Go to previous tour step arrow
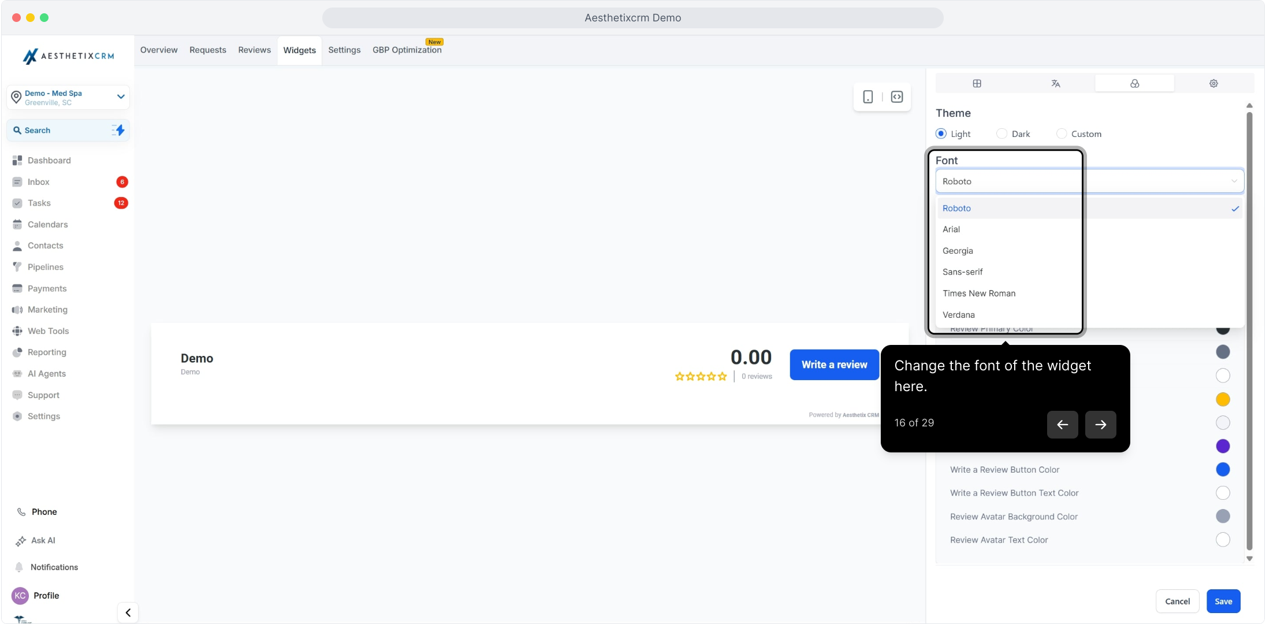This screenshot has height=624, width=1266. point(1062,425)
